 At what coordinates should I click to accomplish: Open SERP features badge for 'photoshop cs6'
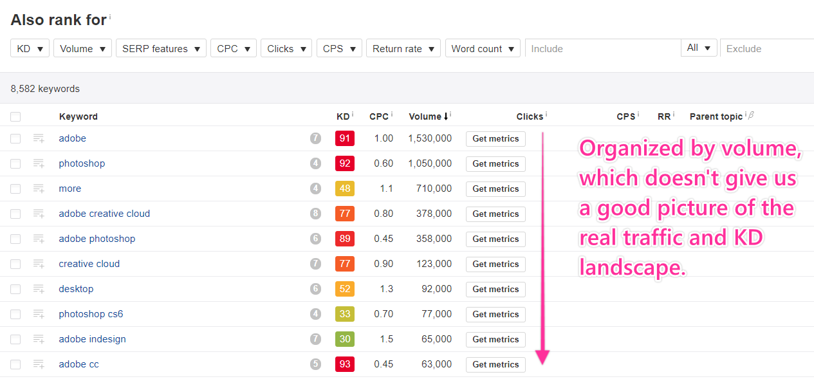point(315,314)
